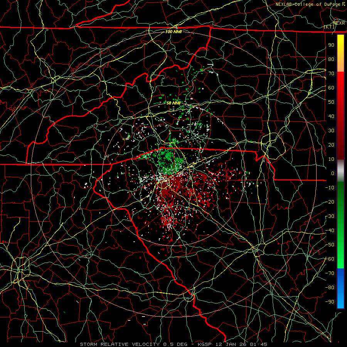The image size is (347, 347).
Task: Click the [KT] units label above color bar
Action: [x=329, y=27]
